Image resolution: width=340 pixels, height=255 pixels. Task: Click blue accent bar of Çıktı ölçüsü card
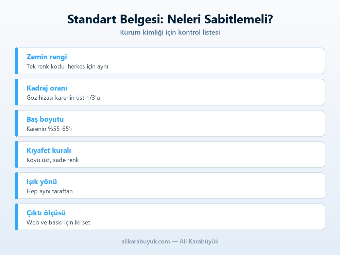pos(16,217)
